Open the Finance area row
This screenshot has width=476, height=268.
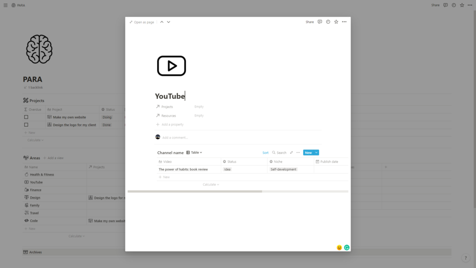tap(36, 190)
